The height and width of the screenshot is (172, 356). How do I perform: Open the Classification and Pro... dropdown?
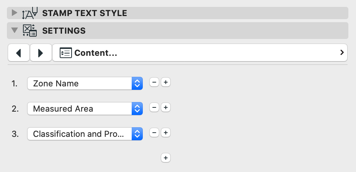[85, 134]
